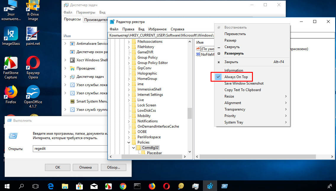This screenshot has height=191, width=336.
Task: Expand Group Policy registry key
Action: (x=129, y=58)
